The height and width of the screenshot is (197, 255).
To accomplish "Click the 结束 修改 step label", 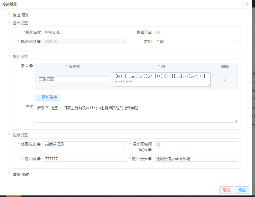I will click(21, 174).
